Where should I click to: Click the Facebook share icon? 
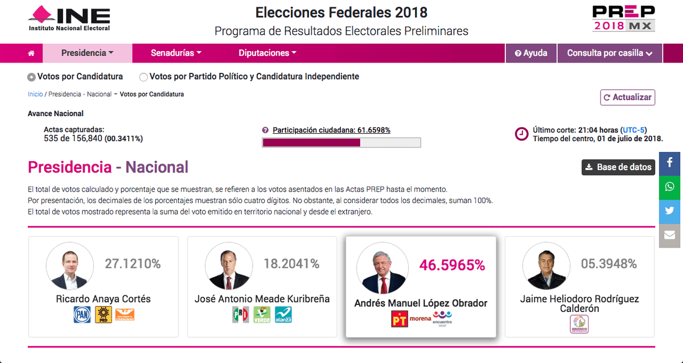tap(670, 163)
